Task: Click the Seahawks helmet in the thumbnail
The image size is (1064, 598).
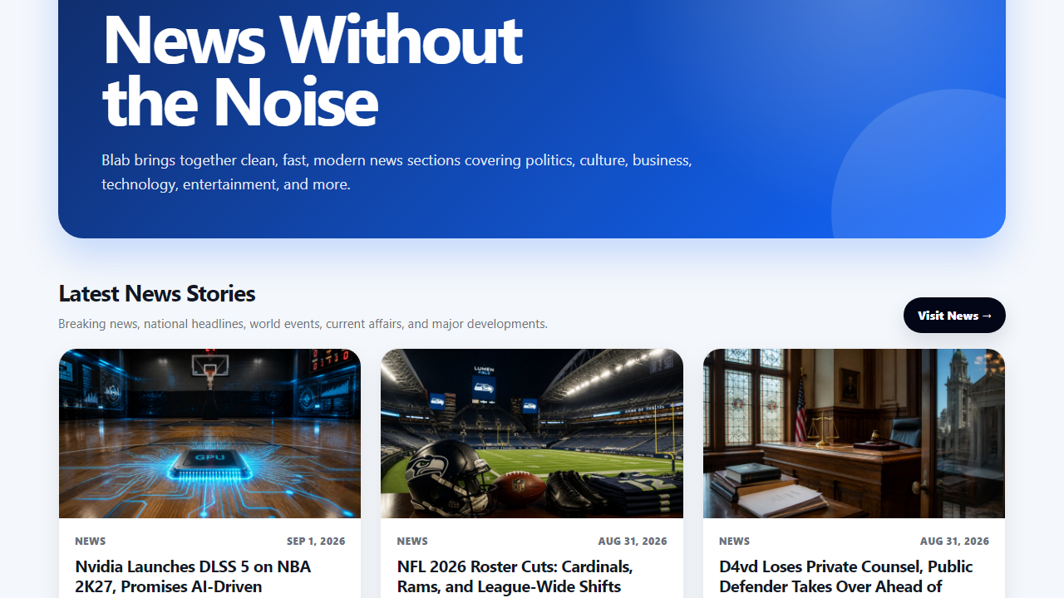Action: point(440,474)
